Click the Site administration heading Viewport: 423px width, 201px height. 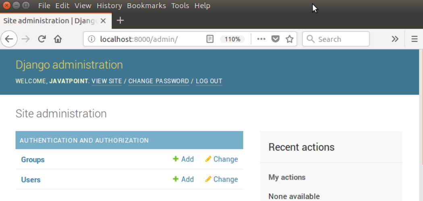61,114
